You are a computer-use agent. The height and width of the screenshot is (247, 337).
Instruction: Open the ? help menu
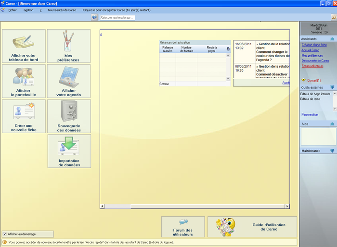pos(40,10)
